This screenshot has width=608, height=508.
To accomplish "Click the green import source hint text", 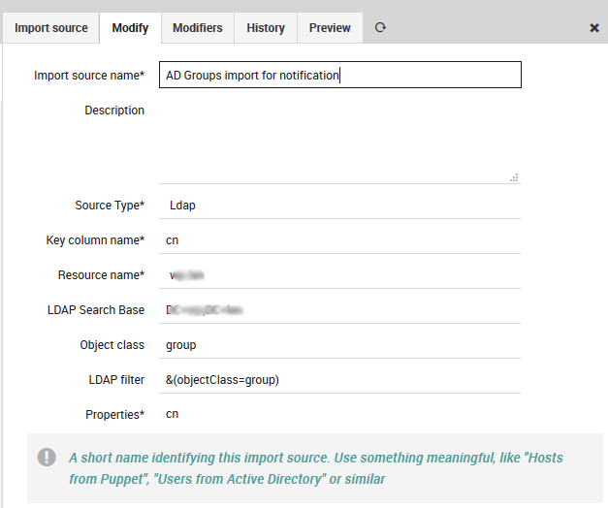I will (315, 468).
